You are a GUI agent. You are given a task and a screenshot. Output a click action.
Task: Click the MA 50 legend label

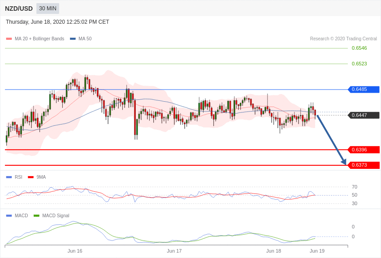(x=85, y=39)
